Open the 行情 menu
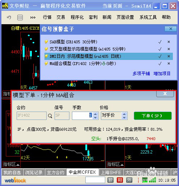This screenshot has width=179, height=186. coord(47,17)
